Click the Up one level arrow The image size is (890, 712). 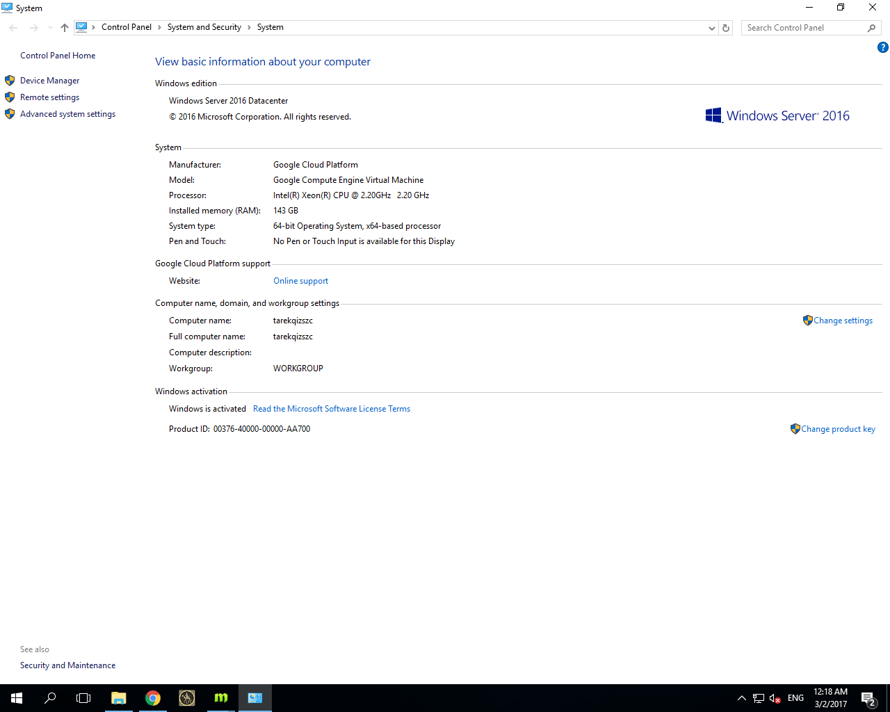tap(65, 28)
